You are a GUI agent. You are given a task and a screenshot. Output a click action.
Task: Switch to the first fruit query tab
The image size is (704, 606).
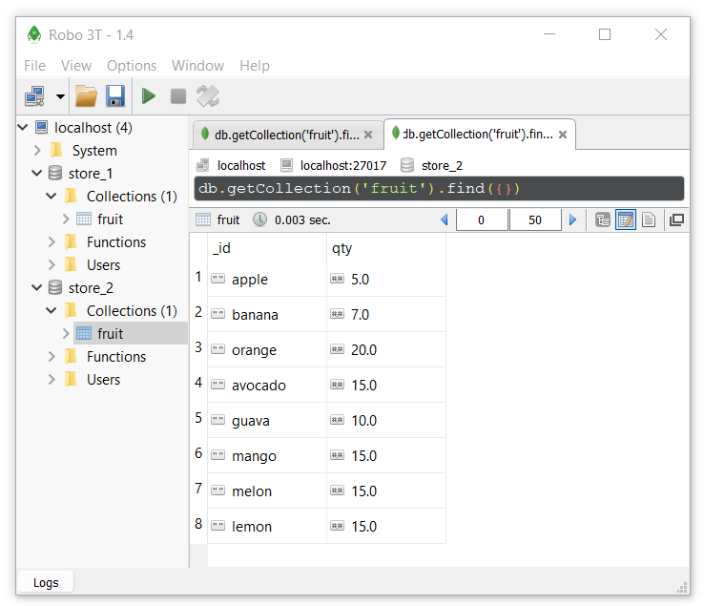[288, 135]
